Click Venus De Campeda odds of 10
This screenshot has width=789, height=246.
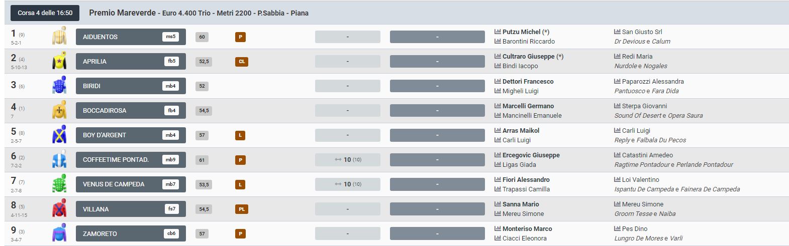pyautogui.click(x=348, y=184)
